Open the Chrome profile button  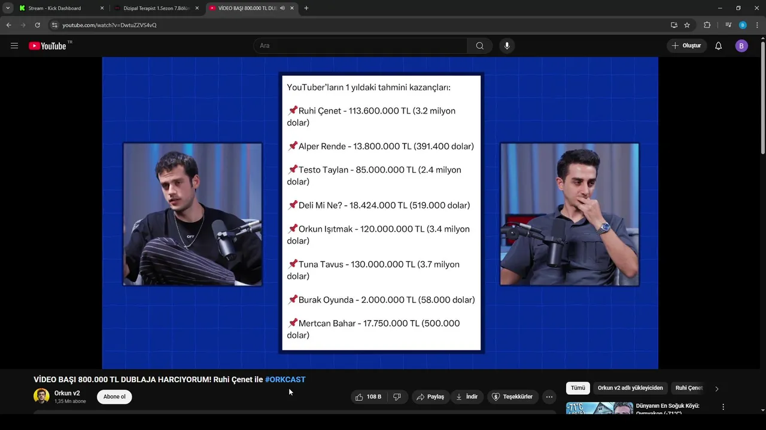[743, 25]
